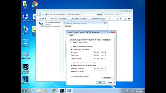
Task: Close the Local Area Connection Properties dialog
Action: [x=105, y=23]
